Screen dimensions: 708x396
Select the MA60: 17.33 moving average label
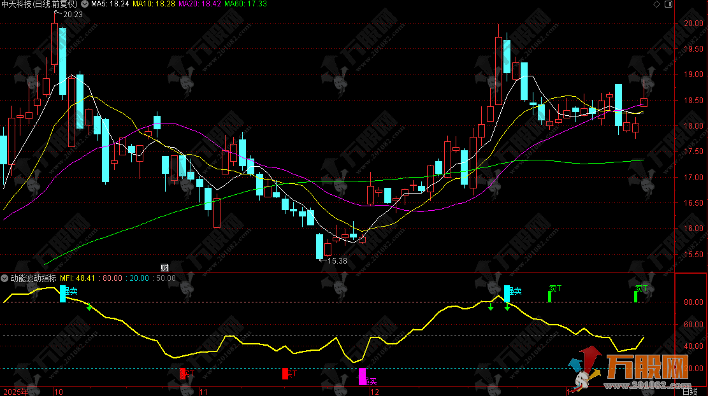coord(245,4)
